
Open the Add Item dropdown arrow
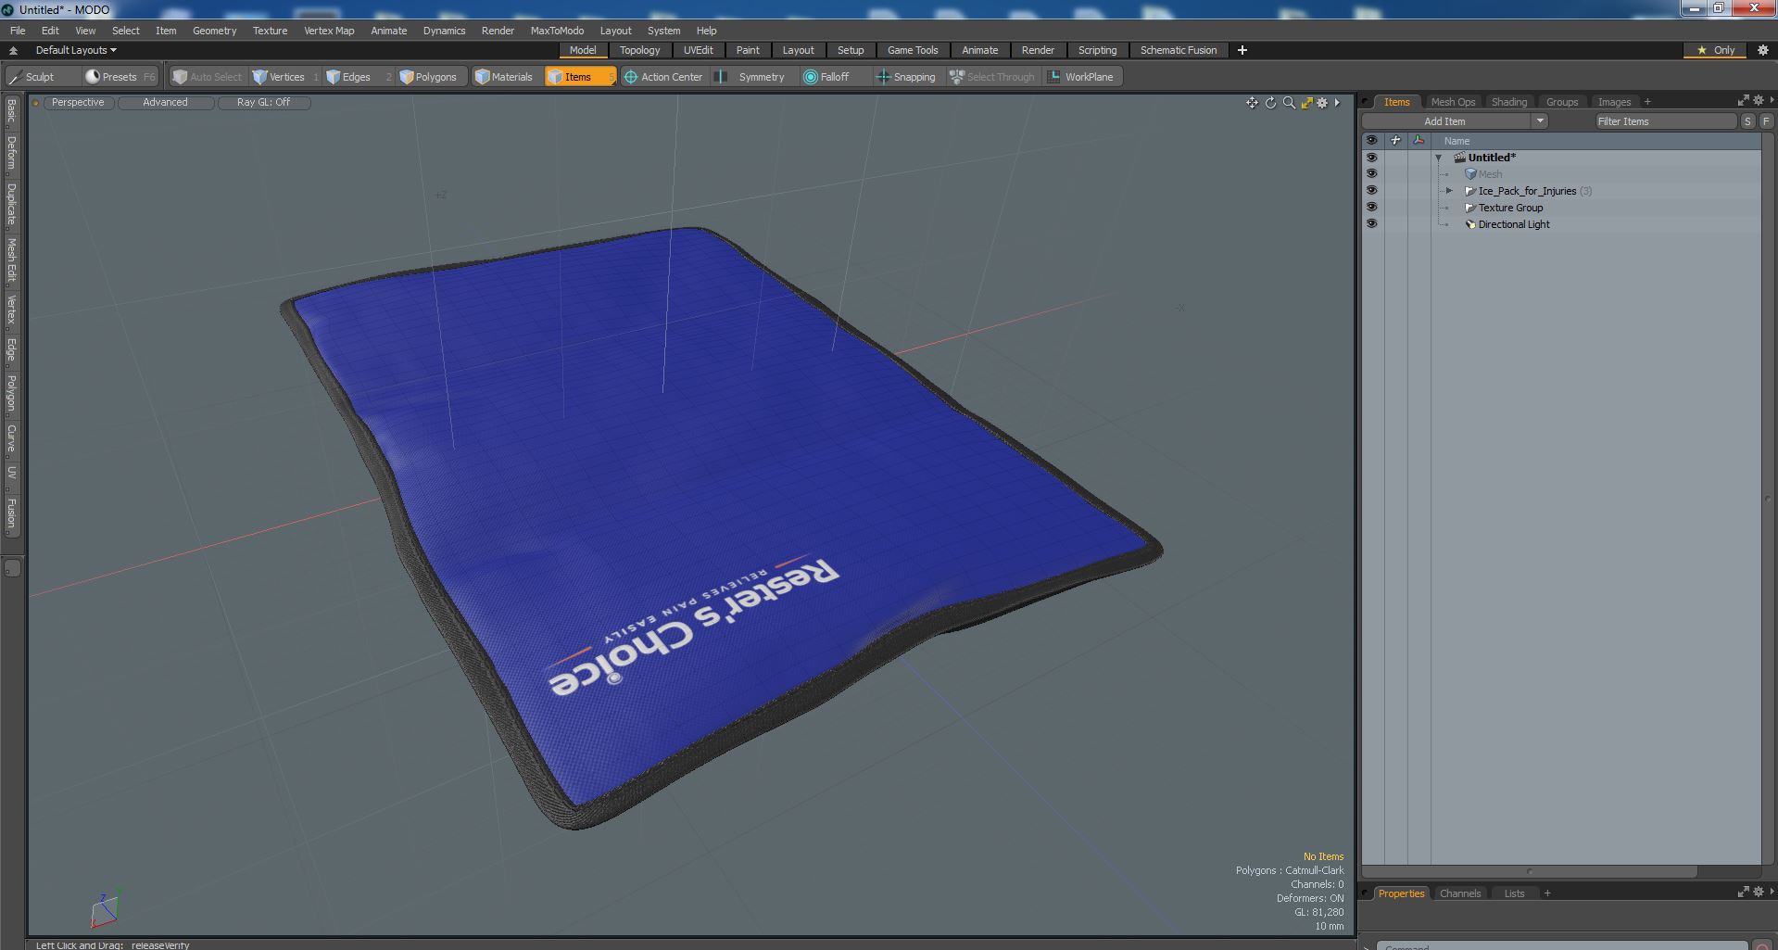pos(1540,121)
